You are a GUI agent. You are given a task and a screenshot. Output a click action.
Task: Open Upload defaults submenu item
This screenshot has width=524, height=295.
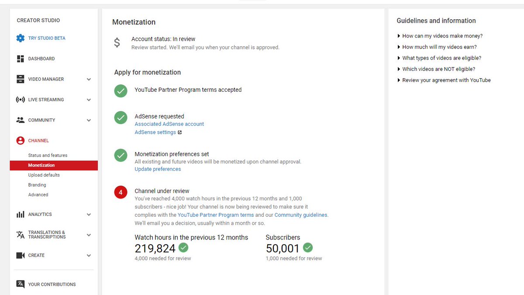click(44, 175)
